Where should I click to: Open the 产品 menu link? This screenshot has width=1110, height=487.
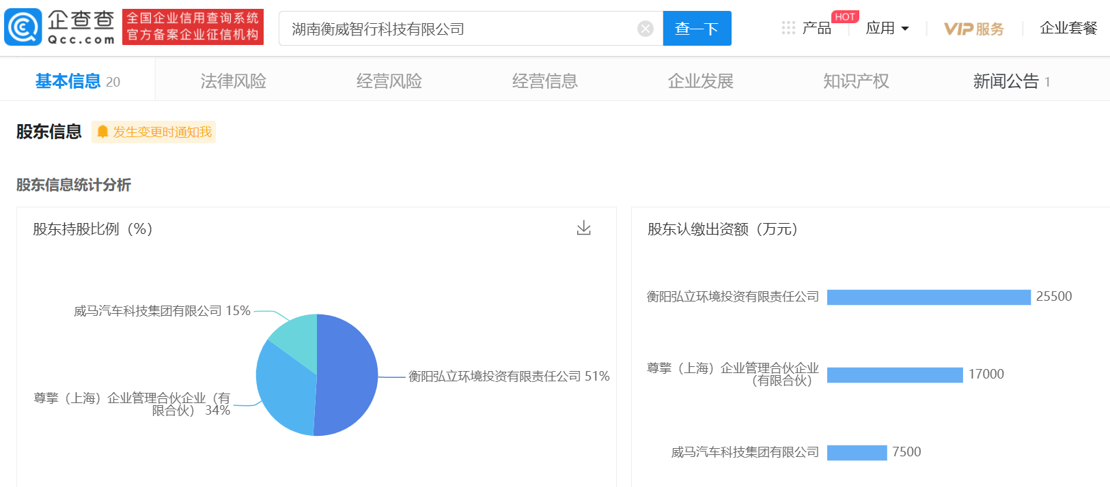(x=816, y=28)
